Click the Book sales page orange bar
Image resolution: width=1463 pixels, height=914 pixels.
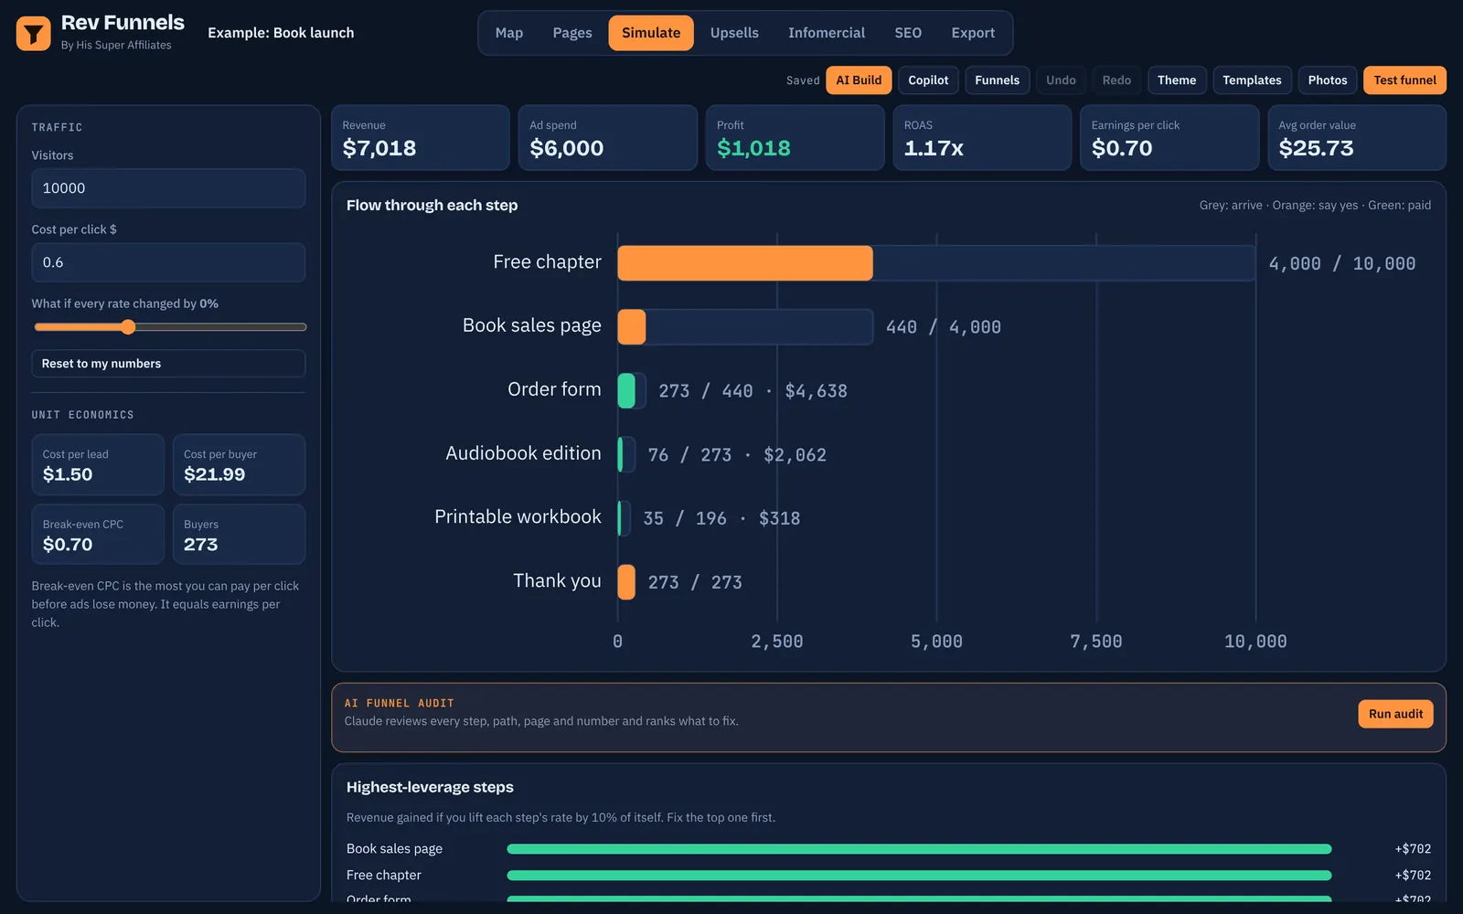click(x=632, y=327)
